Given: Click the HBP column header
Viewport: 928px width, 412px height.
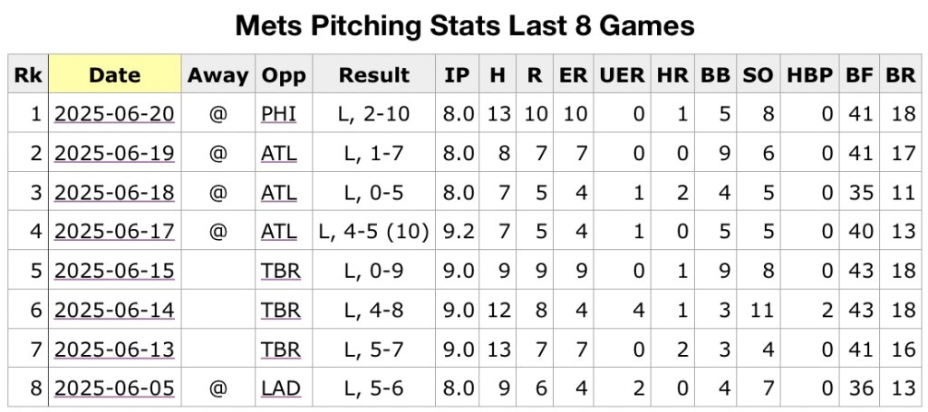Looking at the screenshot, I should point(809,75).
